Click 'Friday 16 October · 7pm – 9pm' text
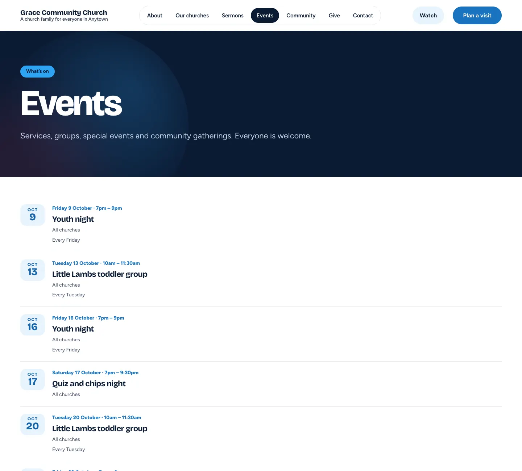The image size is (522, 471). 88,318
